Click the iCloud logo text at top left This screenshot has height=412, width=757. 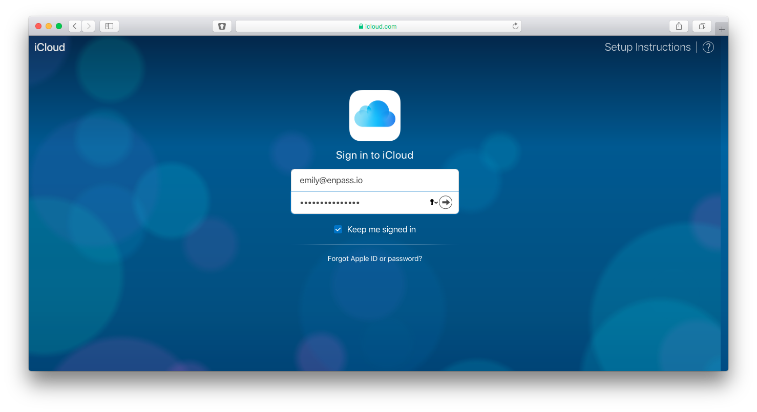coord(50,47)
